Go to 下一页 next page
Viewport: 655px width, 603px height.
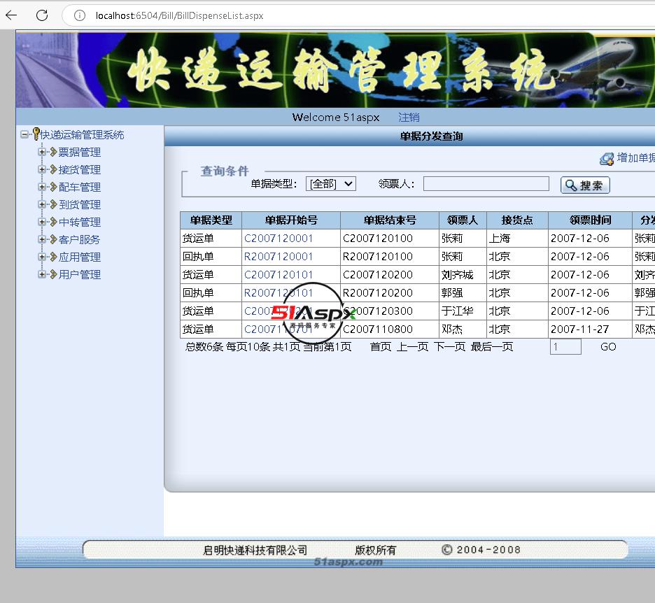(449, 347)
